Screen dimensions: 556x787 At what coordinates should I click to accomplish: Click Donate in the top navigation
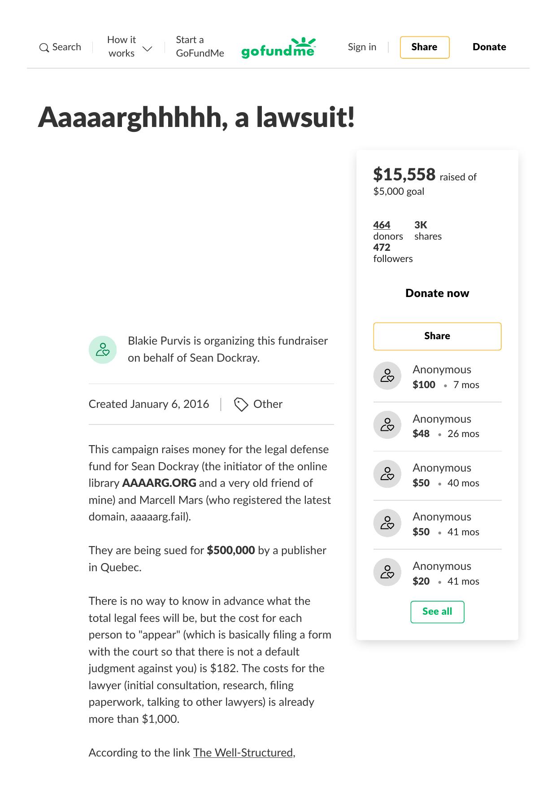point(489,47)
